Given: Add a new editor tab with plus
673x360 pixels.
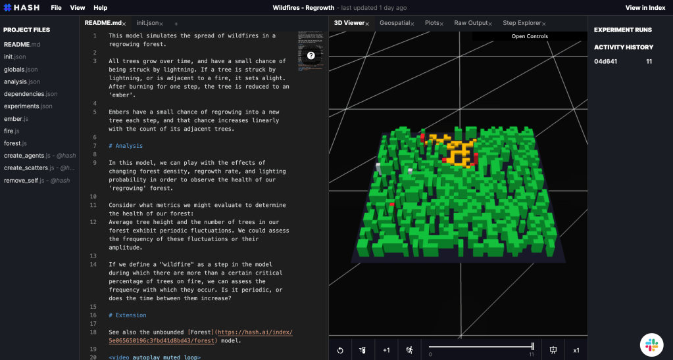Looking at the screenshot, I should 176,24.
